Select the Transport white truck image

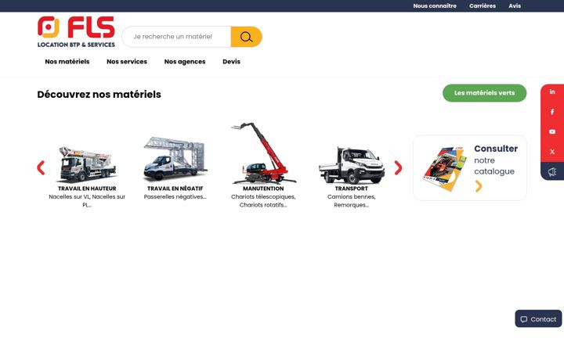click(x=352, y=165)
